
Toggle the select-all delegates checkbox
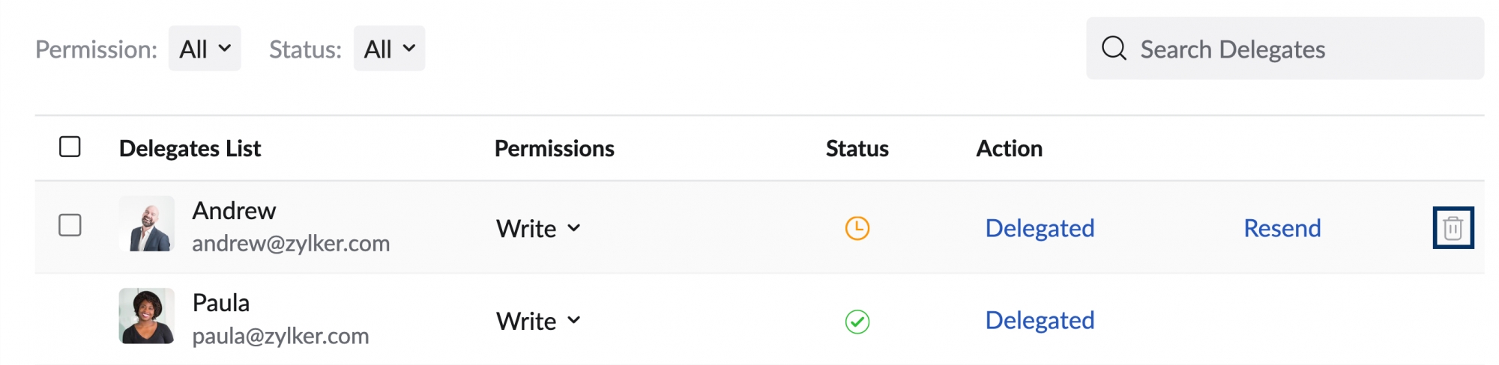coord(70,147)
